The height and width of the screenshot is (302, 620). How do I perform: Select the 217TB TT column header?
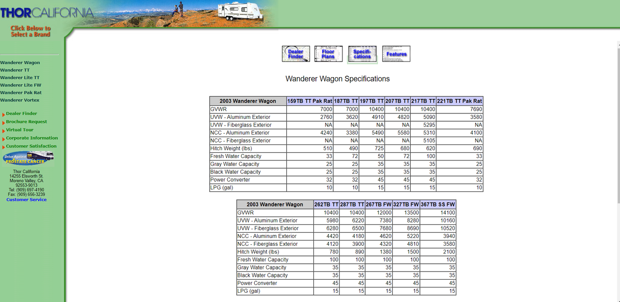(423, 101)
